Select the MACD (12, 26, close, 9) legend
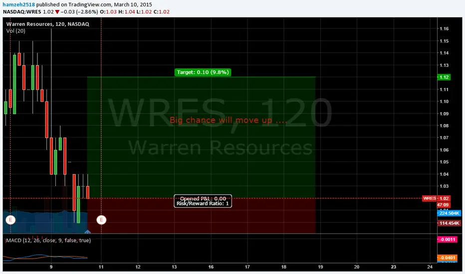Screen dimensions: 465x274 (48, 240)
